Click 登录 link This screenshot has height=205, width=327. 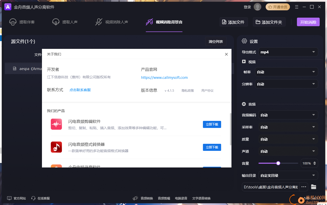[247, 7]
